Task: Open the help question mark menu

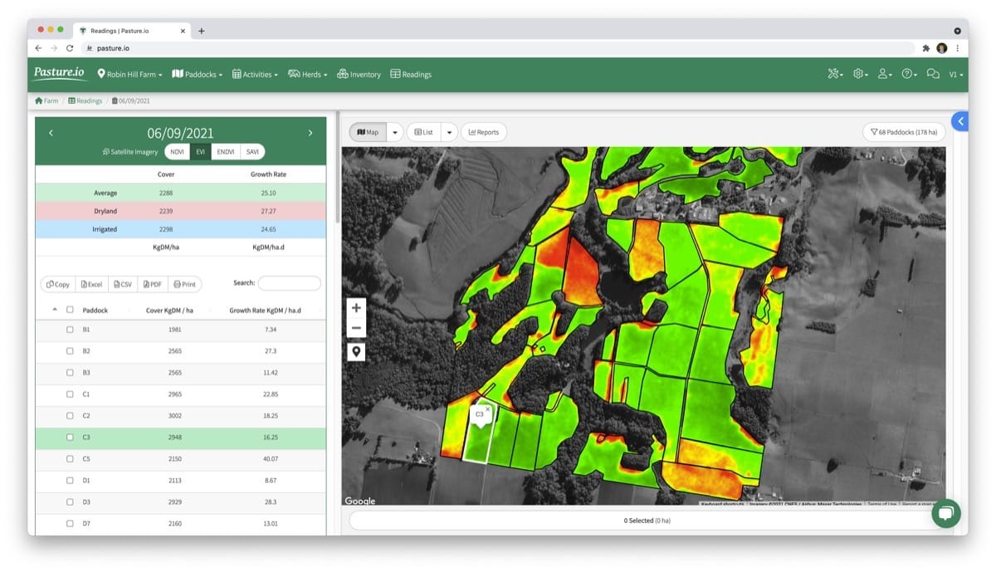Action: pos(909,74)
